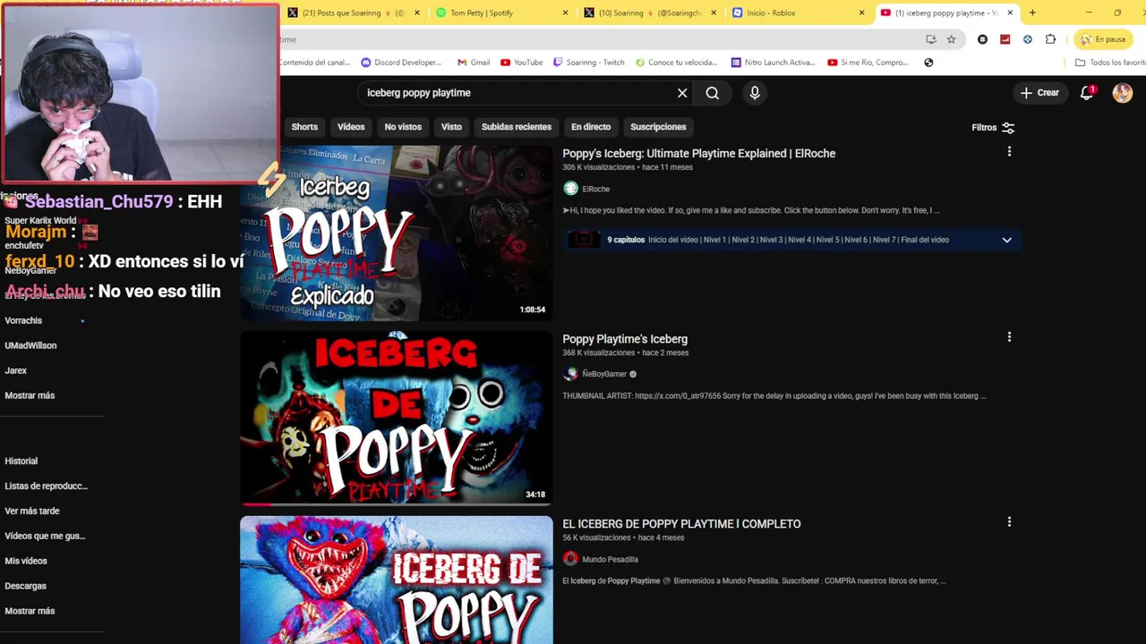Open Ver más tarde in sidebar
The image size is (1146, 644).
coord(32,511)
